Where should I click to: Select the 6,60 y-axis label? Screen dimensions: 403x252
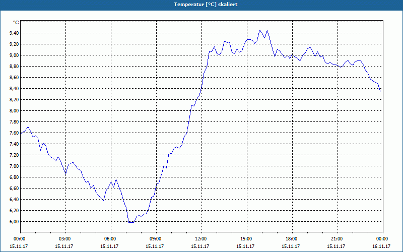click(x=14, y=188)
